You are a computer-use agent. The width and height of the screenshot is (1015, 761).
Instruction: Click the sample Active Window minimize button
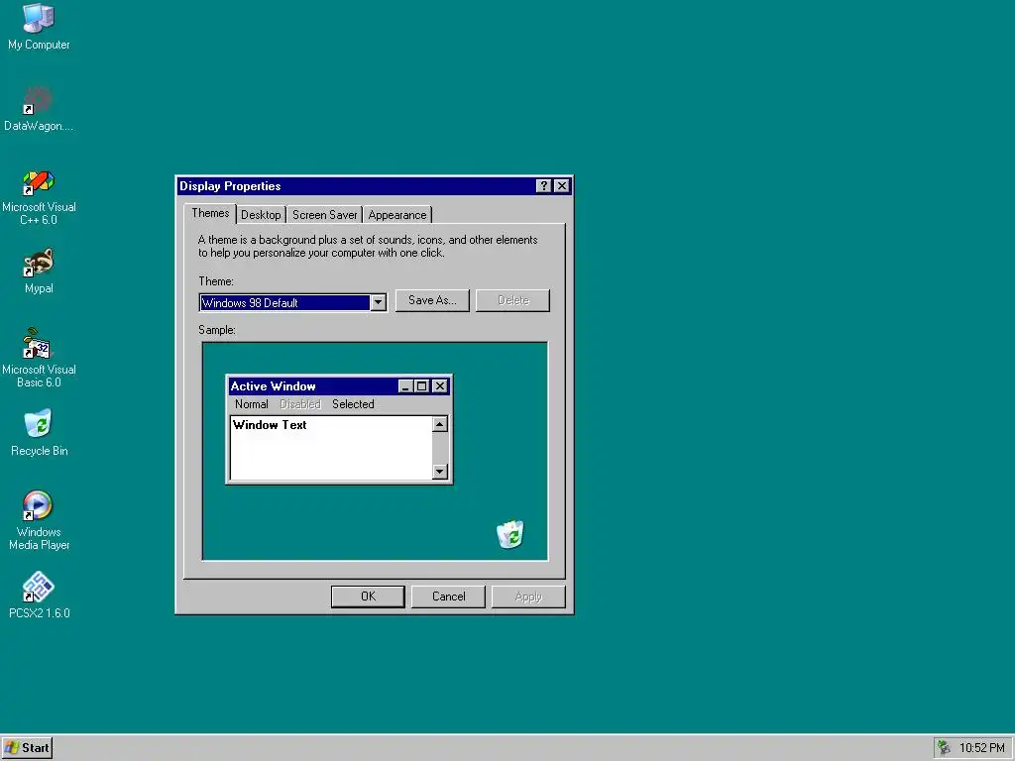pyautogui.click(x=405, y=386)
